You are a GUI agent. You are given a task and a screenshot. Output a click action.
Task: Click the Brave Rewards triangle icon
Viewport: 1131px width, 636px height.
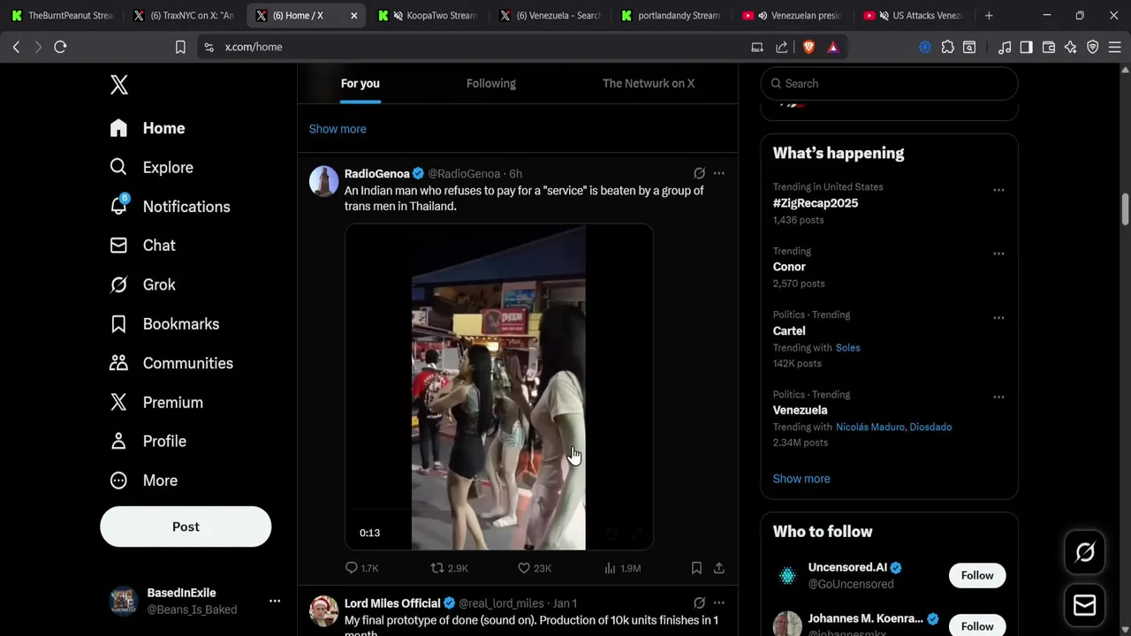pyautogui.click(x=833, y=47)
